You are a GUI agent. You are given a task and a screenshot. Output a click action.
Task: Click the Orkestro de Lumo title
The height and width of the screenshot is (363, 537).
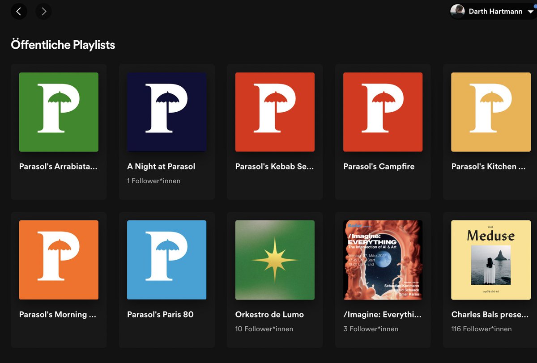click(269, 314)
